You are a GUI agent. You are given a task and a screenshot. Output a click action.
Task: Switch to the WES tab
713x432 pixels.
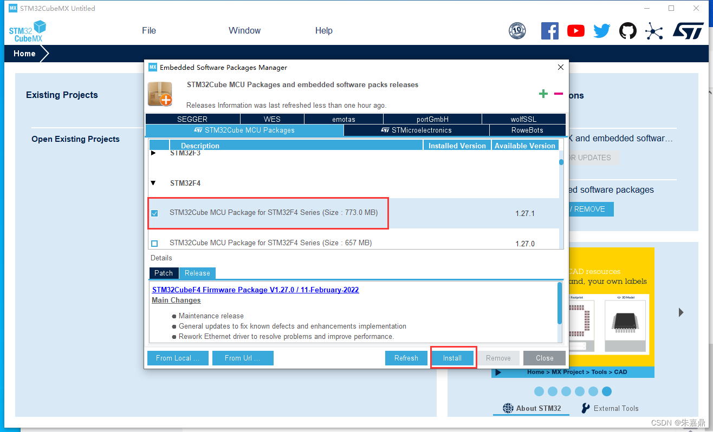(272, 119)
